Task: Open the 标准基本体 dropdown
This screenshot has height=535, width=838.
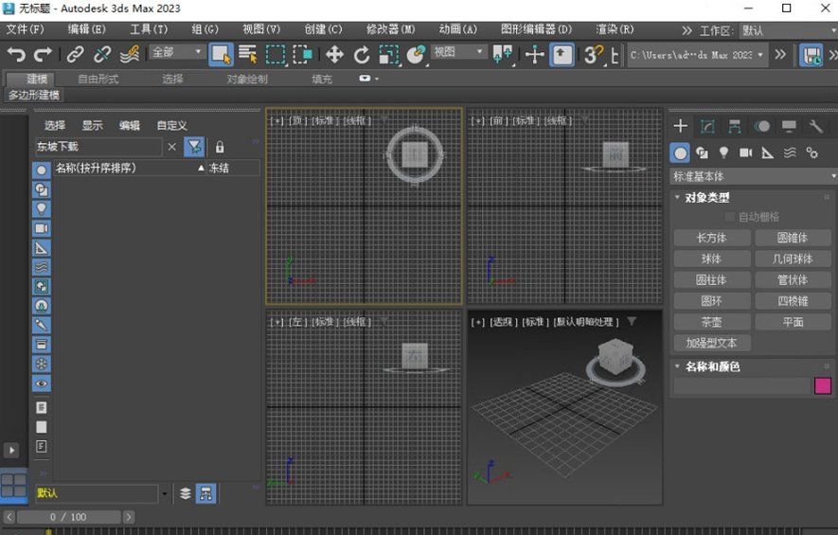Action: (x=754, y=176)
